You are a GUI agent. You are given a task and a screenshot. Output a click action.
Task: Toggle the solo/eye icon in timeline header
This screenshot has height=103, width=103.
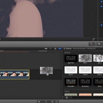55,49
